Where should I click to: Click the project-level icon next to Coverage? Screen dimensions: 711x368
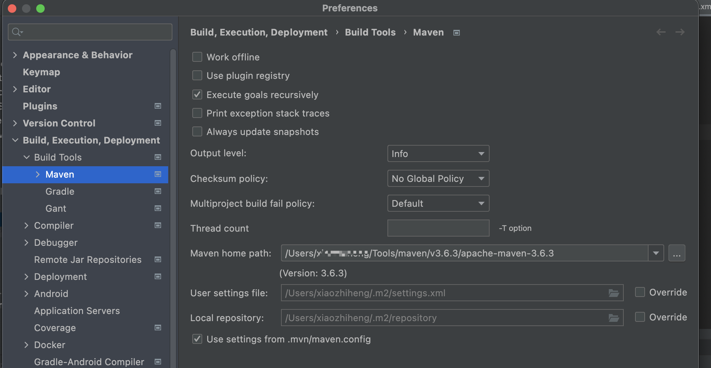pyautogui.click(x=158, y=328)
